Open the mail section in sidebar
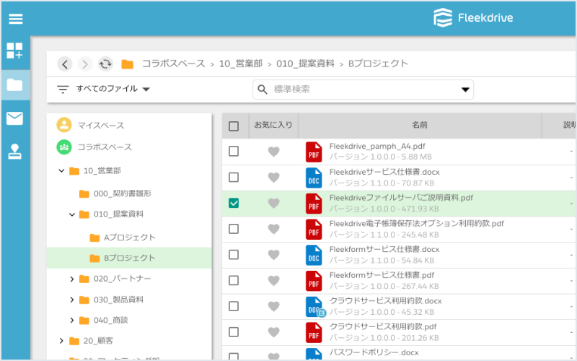The width and height of the screenshot is (577, 361). (x=14, y=118)
